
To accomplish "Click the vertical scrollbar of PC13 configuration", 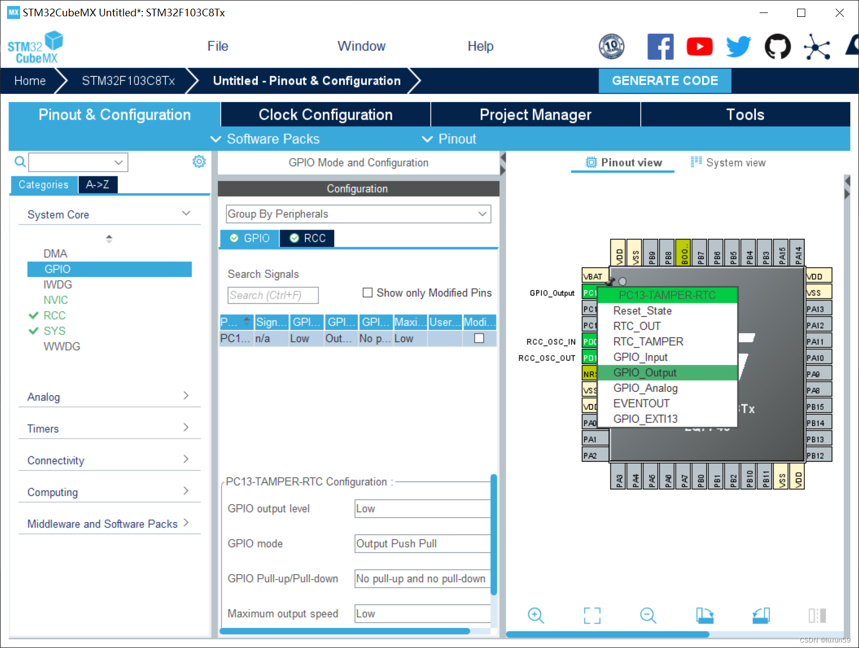I will (494, 535).
